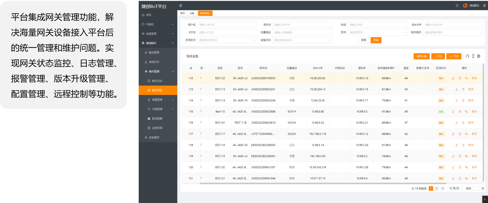Open 网关日志 in the sidebar
The height and width of the screenshot is (203, 488).
tap(157, 81)
